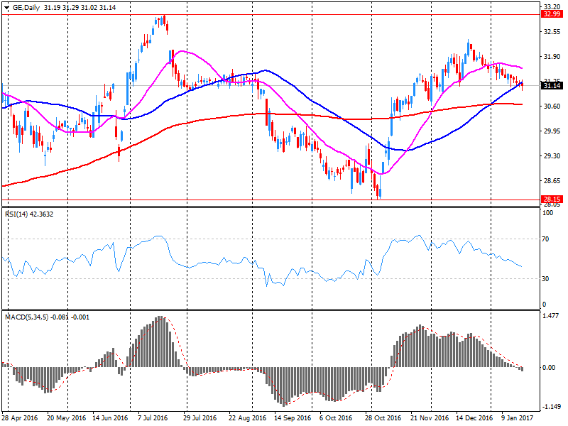Click the MACD scale value 1.477
568x426 pixels.
(551, 316)
